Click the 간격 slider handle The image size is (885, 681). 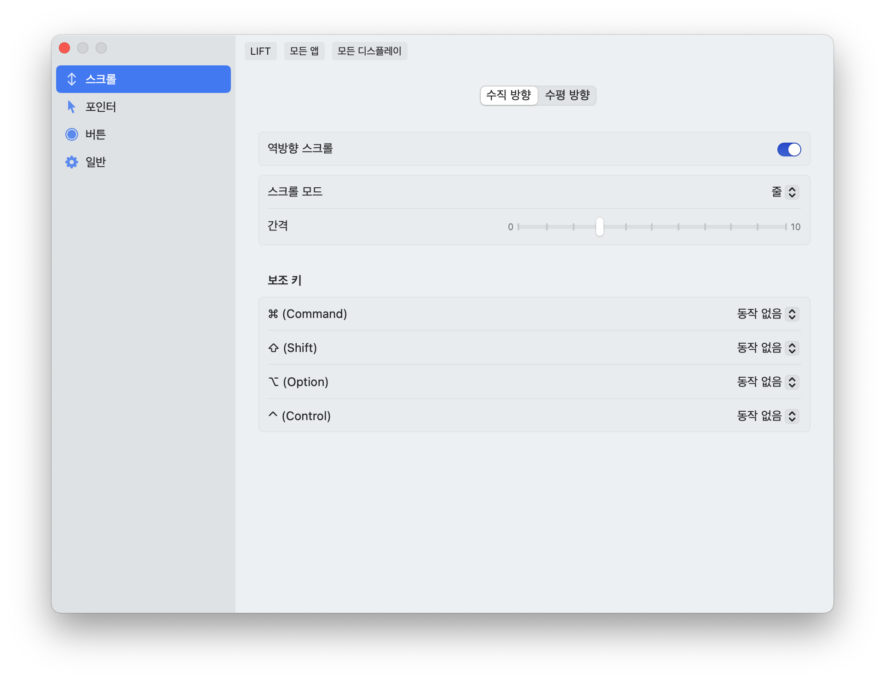point(599,227)
